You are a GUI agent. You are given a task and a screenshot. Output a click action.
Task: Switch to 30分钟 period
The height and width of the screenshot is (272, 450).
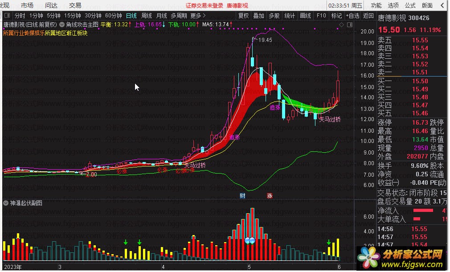[x=93, y=16]
